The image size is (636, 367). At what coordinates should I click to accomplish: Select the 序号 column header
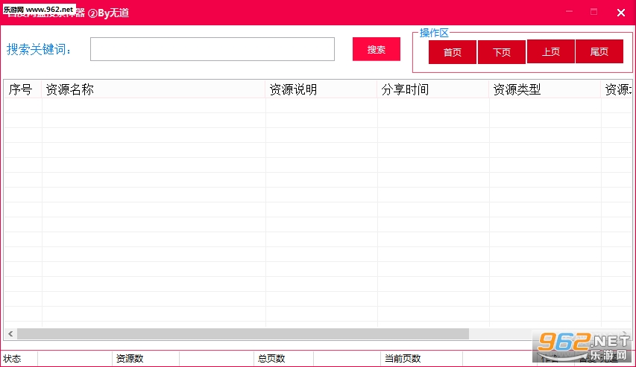22,89
